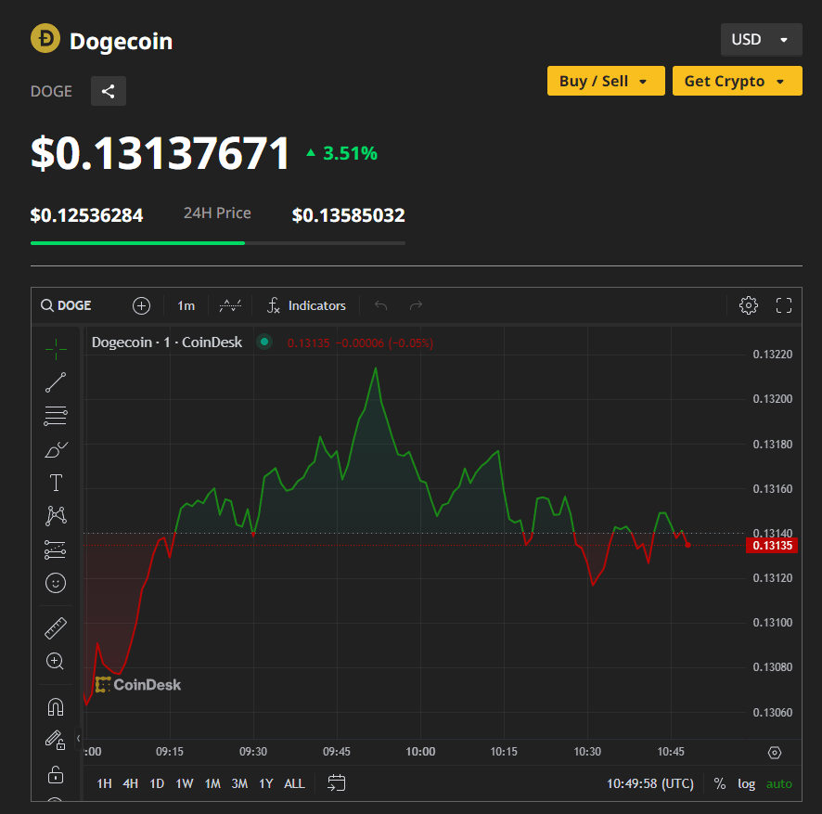The height and width of the screenshot is (814, 822).
Task: Open the 1m interval selector
Action: [x=186, y=305]
